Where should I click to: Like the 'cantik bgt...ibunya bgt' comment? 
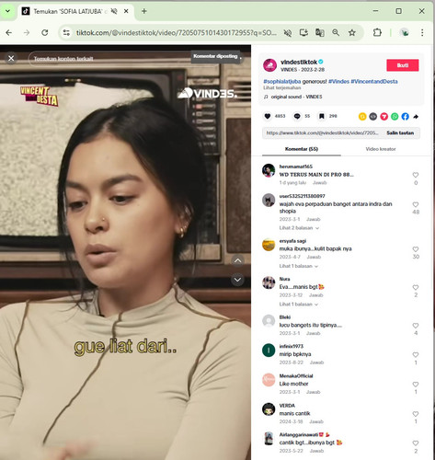[416, 443]
